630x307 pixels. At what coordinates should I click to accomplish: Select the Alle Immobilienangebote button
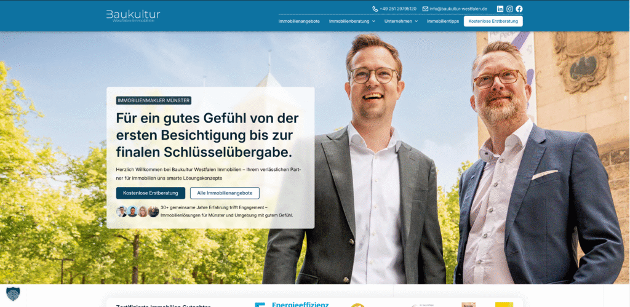[225, 193]
